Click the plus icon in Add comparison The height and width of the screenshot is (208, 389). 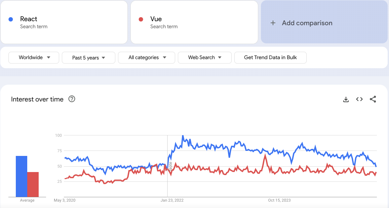[x=273, y=23]
